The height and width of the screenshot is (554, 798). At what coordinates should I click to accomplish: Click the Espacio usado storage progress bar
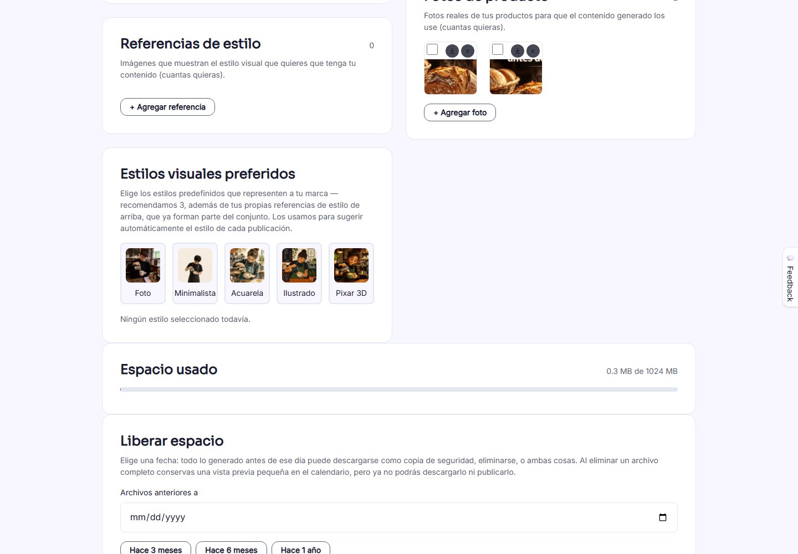[x=399, y=389]
